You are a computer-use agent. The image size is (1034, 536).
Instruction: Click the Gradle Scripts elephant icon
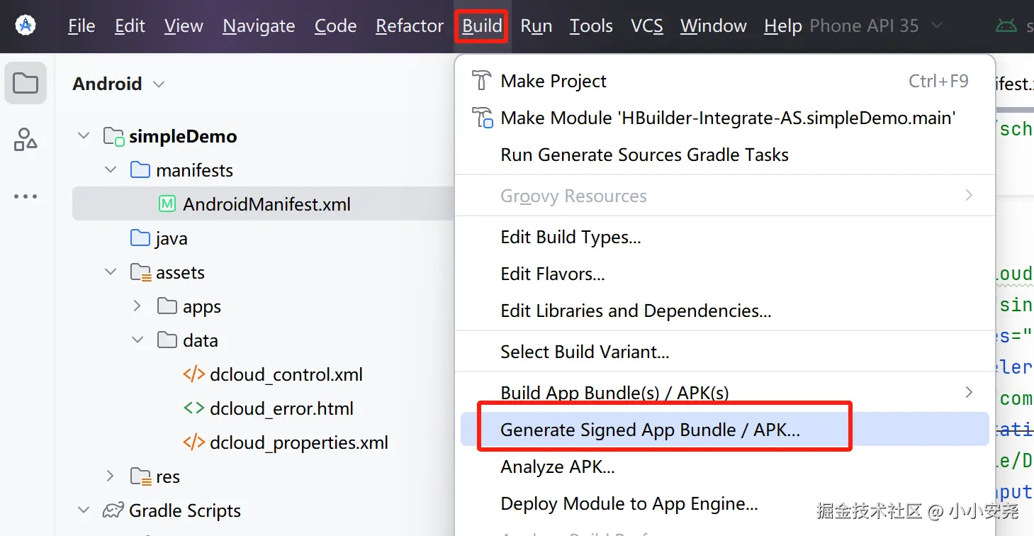tap(113, 510)
